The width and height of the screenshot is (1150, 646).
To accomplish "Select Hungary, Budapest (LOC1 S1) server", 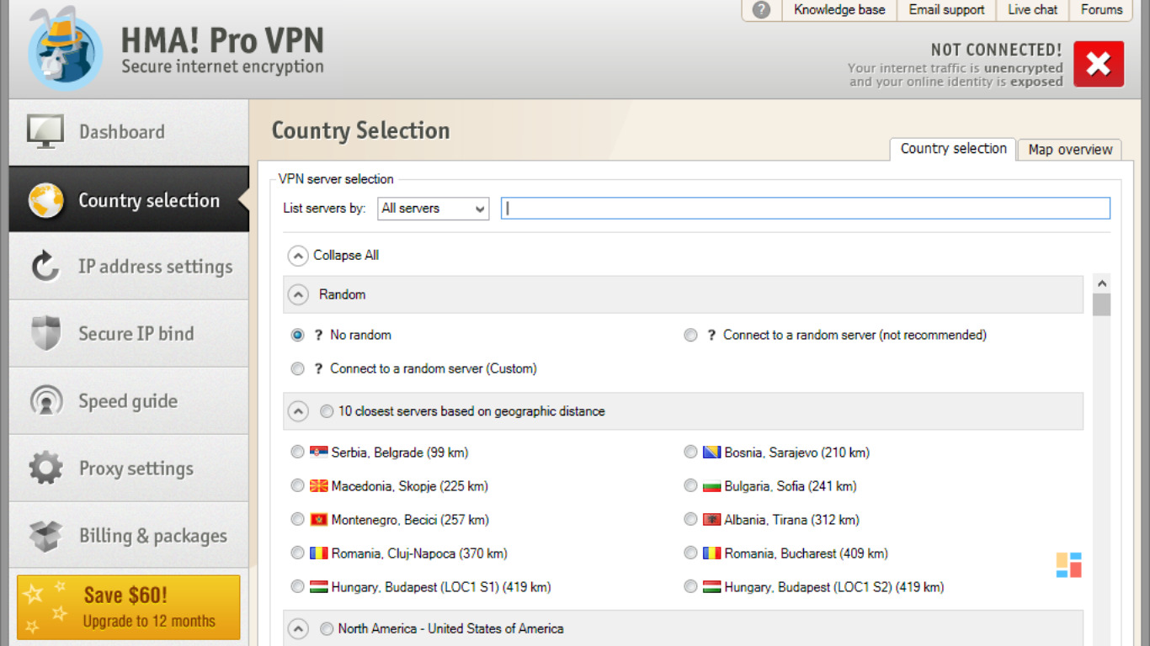I will (297, 587).
